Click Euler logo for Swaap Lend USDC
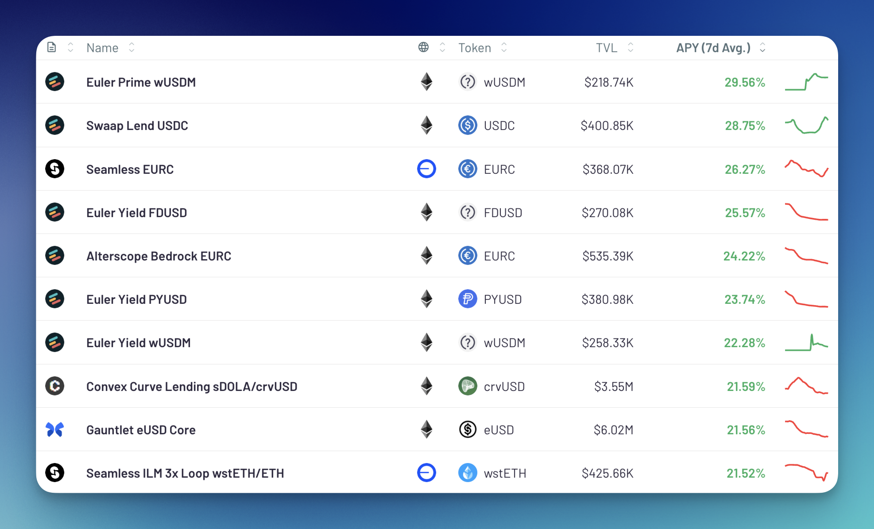Screen dimensions: 874x529 (55, 125)
